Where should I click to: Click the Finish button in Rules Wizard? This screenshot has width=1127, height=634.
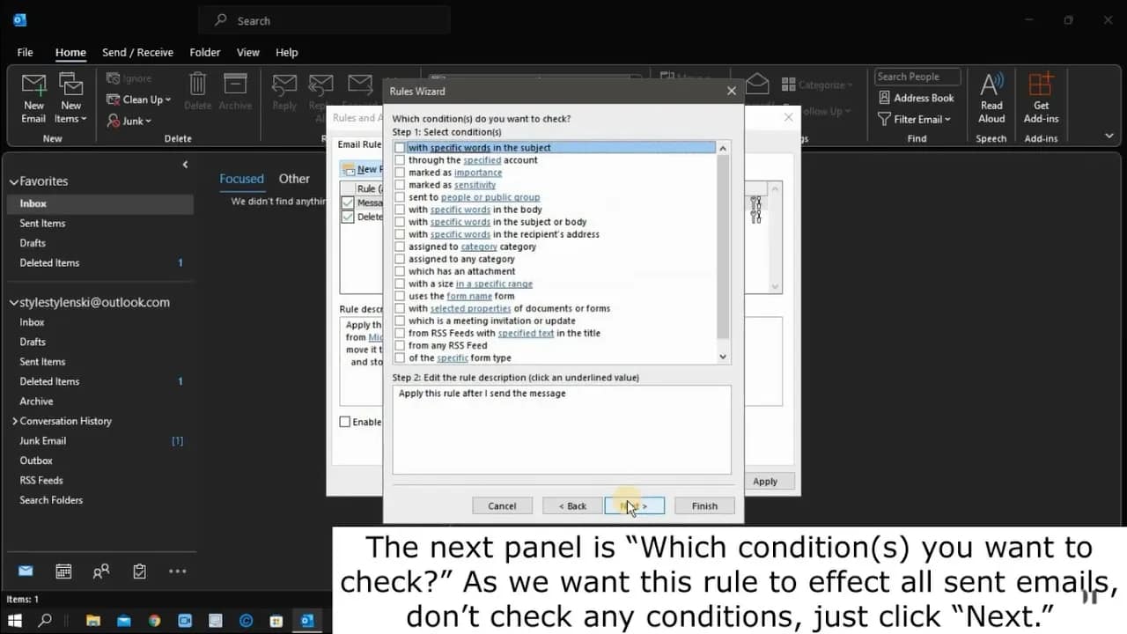pyautogui.click(x=704, y=505)
